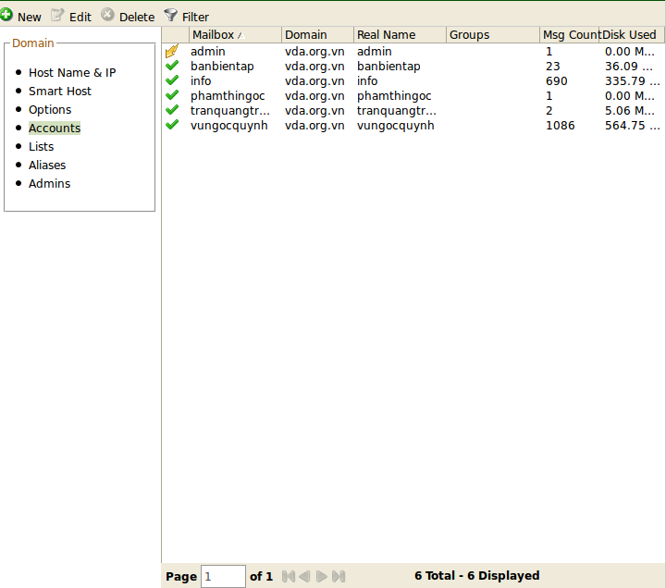Go to first page arrow icon
666x588 pixels.
coord(289,576)
